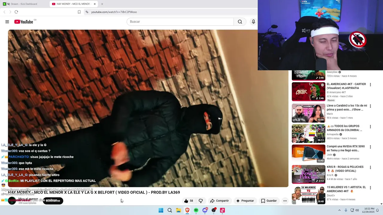Open Mco el menor channel avatar

[x=12, y=201]
